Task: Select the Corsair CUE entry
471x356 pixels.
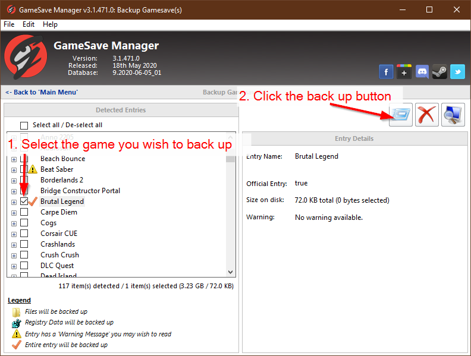Action: point(59,234)
